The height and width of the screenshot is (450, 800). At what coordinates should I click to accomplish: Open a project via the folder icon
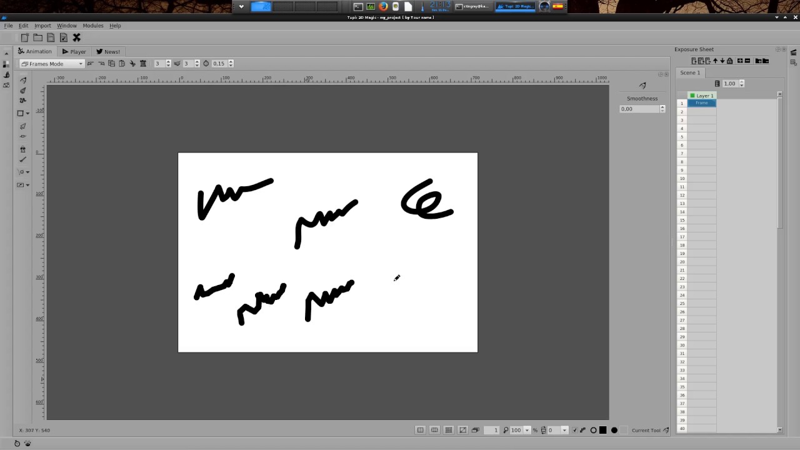click(37, 37)
